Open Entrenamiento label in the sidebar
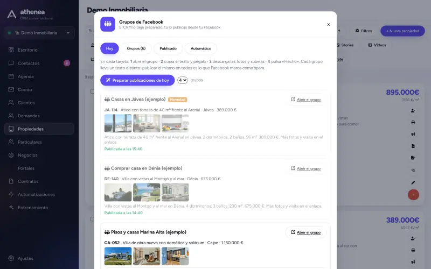431x269 pixels. (33, 208)
